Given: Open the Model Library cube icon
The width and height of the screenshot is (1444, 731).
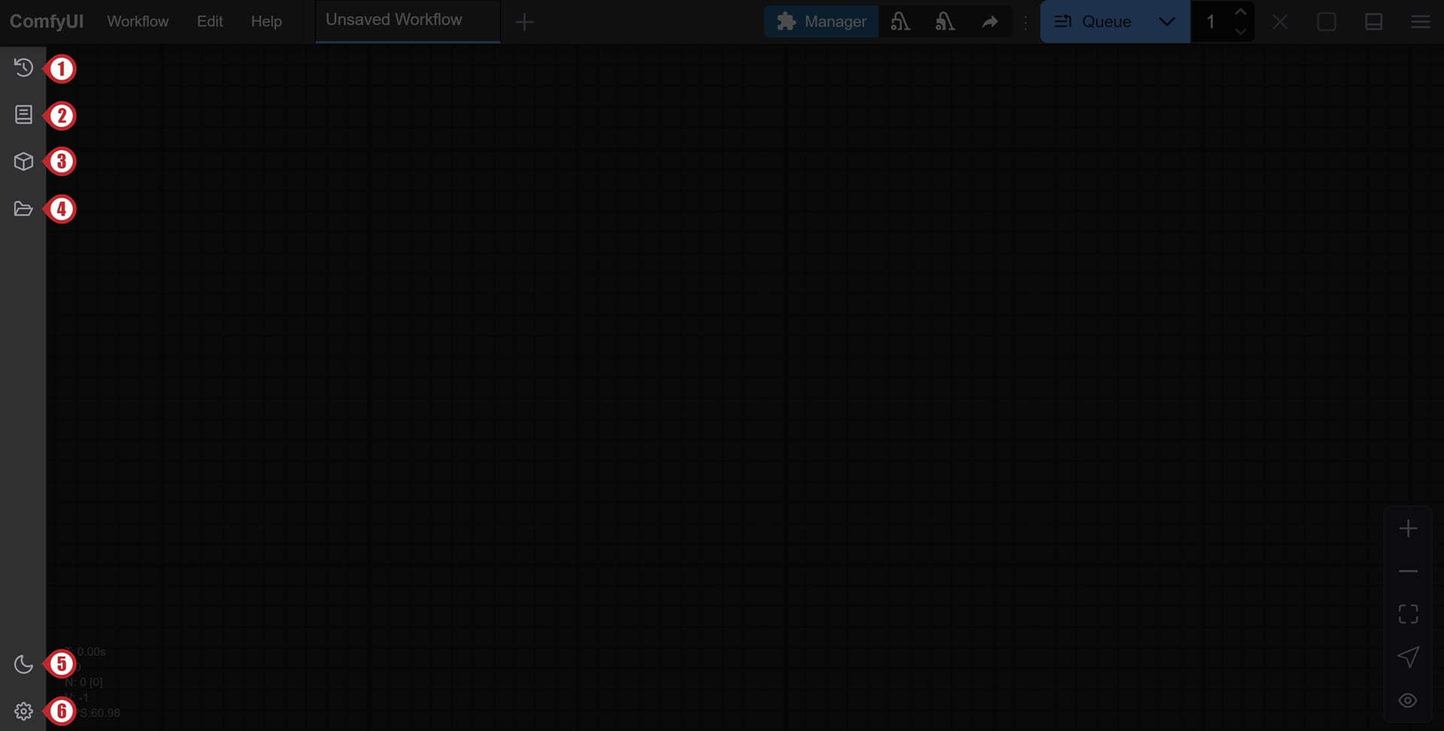Looking at the screenshot, I should coord(23,162).
